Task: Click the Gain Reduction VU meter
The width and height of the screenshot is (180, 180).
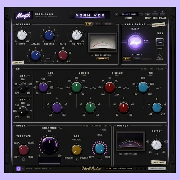Action: (x=103, y=42)
